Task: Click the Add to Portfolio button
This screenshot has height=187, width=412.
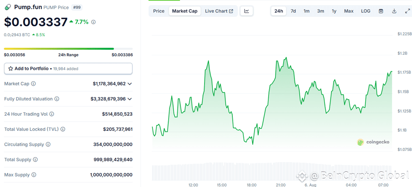Action: tap(68, 68)
